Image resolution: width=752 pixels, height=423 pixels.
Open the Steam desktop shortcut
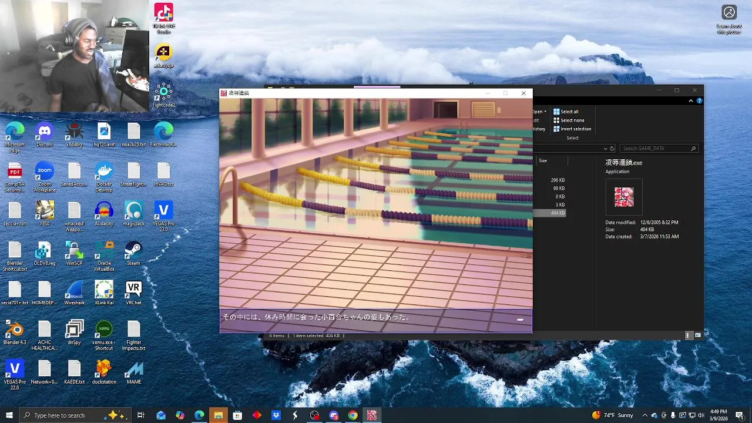click(x=133, y=254)
